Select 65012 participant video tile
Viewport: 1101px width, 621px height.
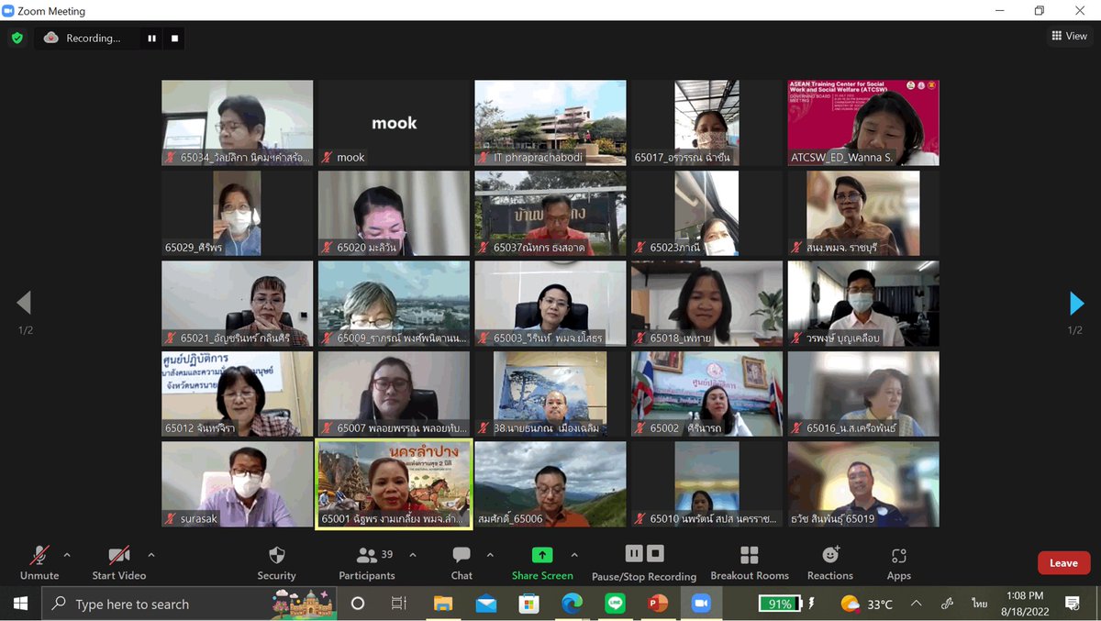237,394
